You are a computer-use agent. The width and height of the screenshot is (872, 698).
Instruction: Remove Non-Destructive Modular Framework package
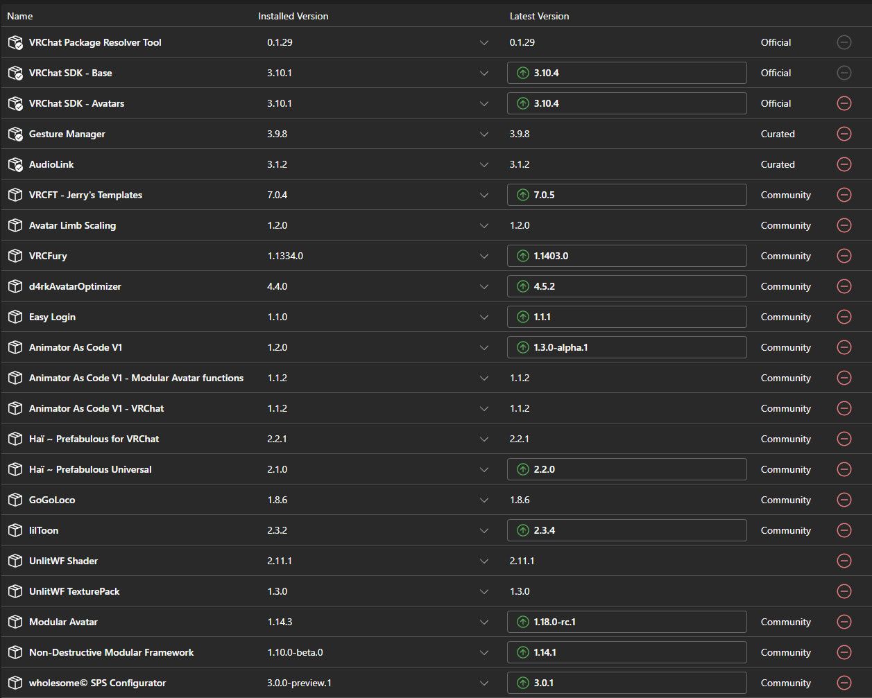tap(844, 652)
